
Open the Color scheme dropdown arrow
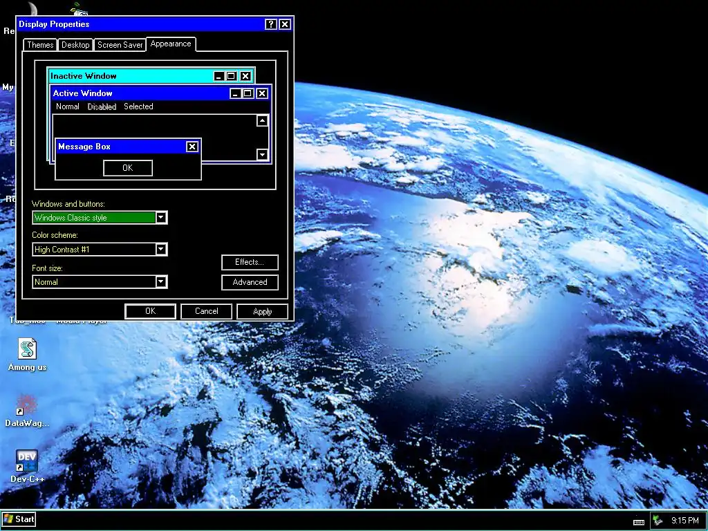click(161, 249)
